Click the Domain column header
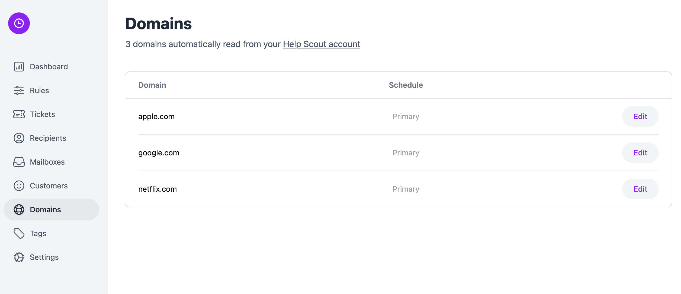This screenshot has height=294, width=681. point(152,85)
